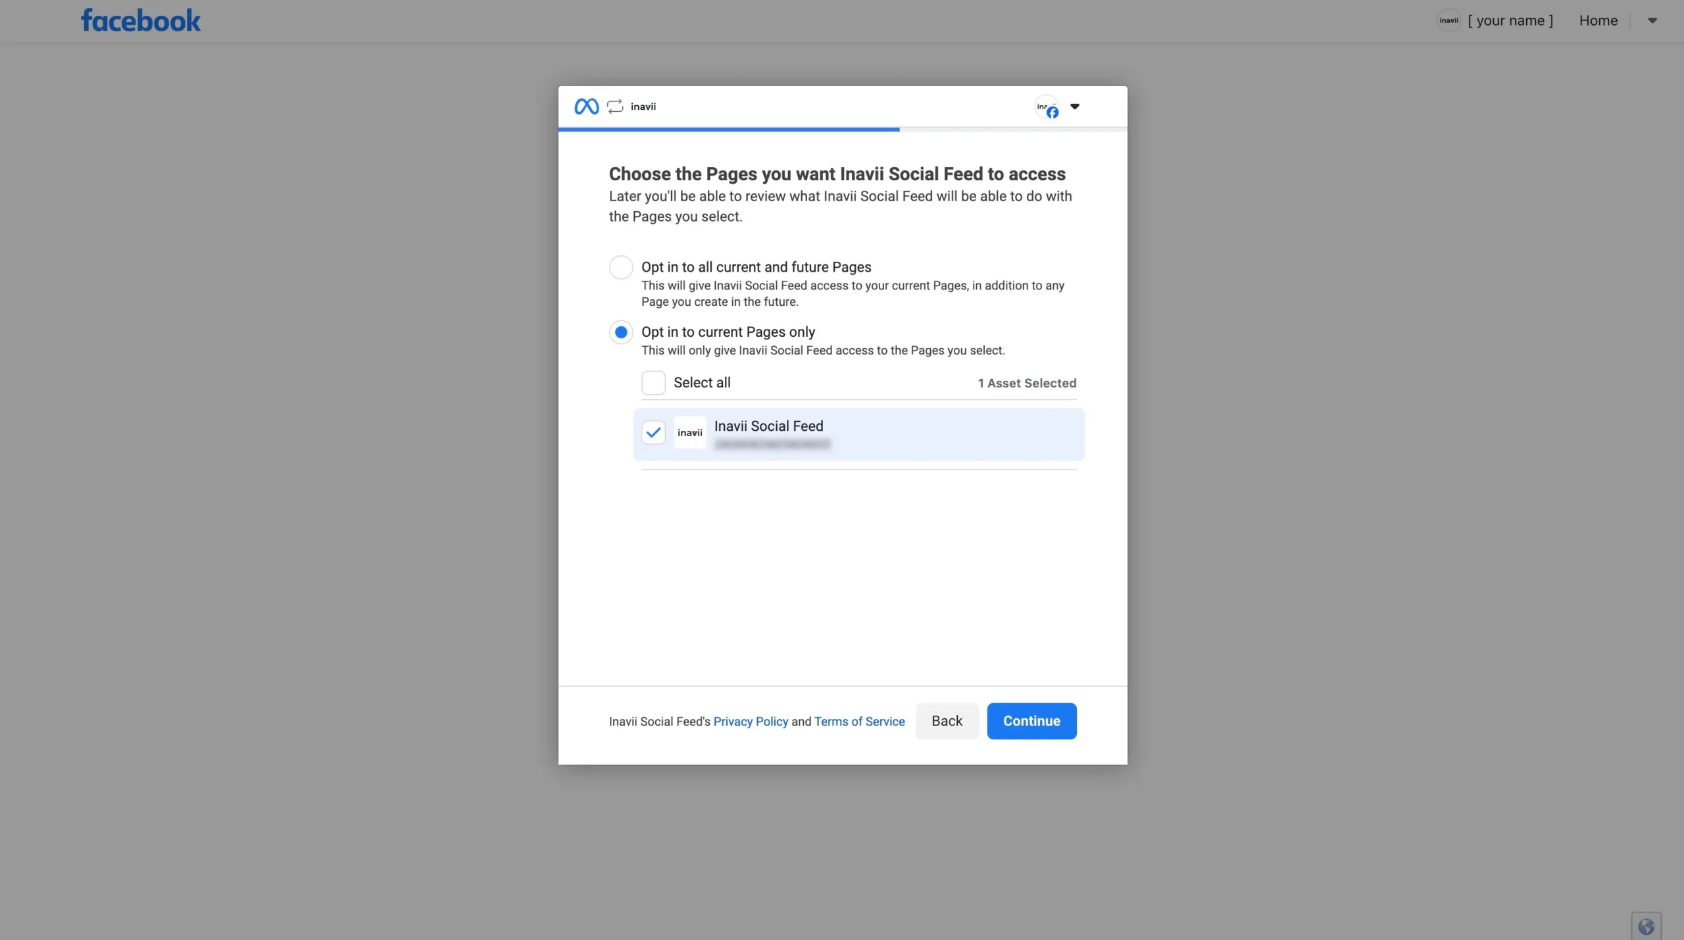The height and width of the screenshot is (940, 1684).
Task: Click the globe icon in the bottom corner
Action: pyautogui.click(x=1646, y=926)
